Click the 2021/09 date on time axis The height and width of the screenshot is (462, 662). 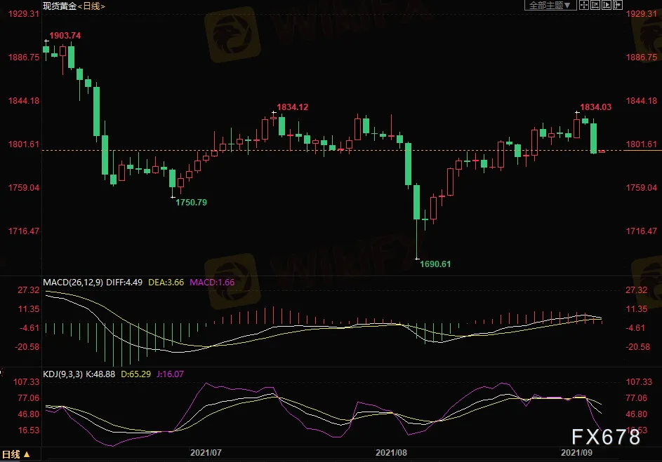coord(575,452)
